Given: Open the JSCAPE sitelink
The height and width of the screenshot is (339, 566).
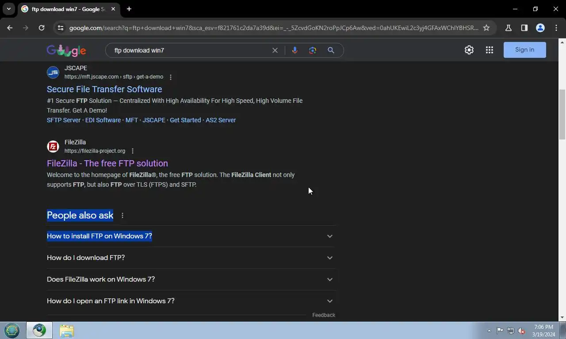Looking at the screenshot, I should [154, 120].
